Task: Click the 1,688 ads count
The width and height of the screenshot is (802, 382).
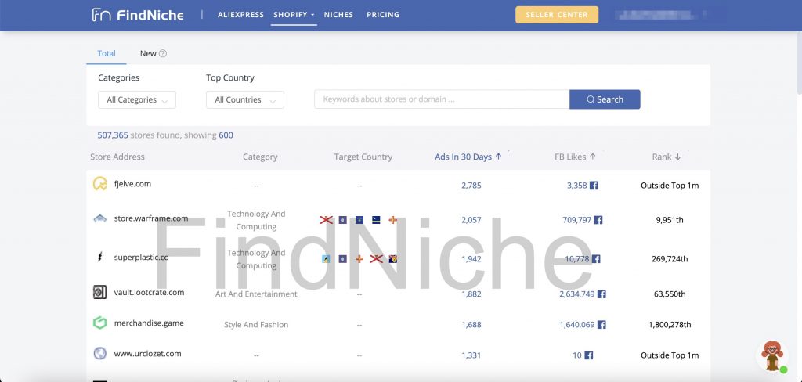Action: [471, 325]
